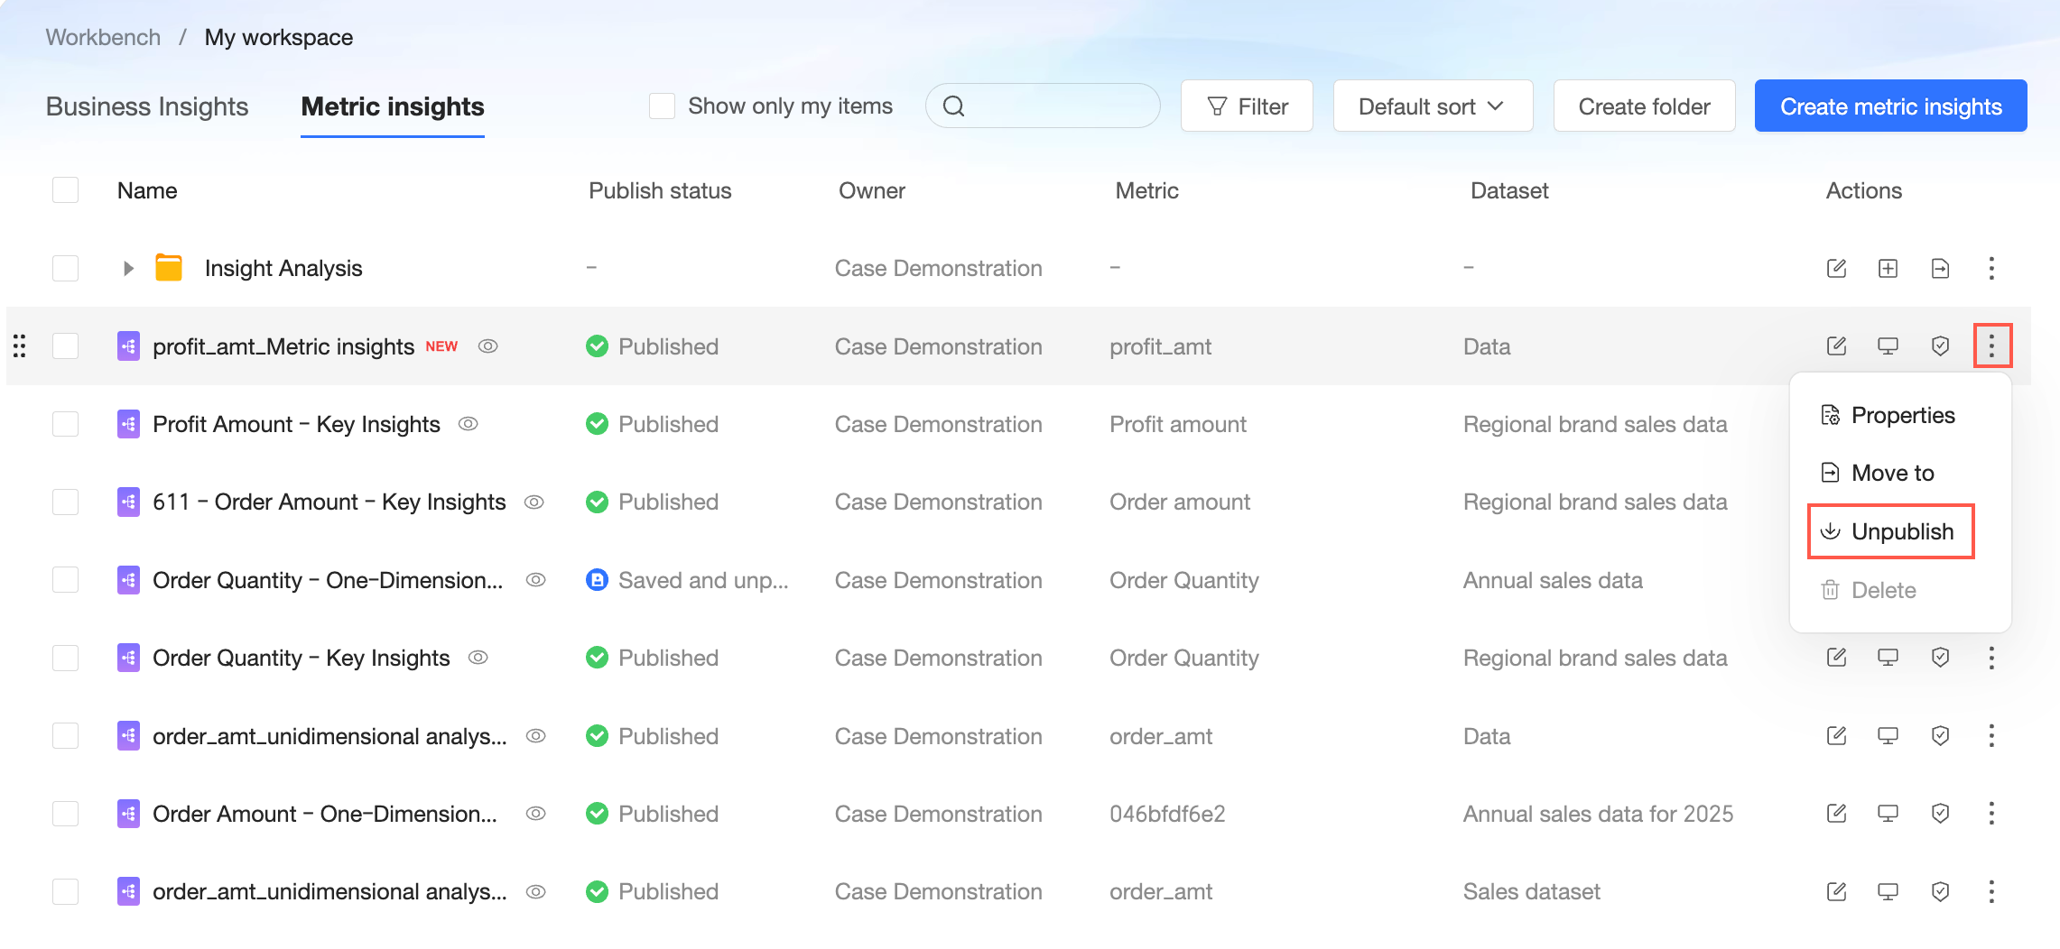
Task: Select all rows with header checkbox
Action: click(x=66, y=190)
